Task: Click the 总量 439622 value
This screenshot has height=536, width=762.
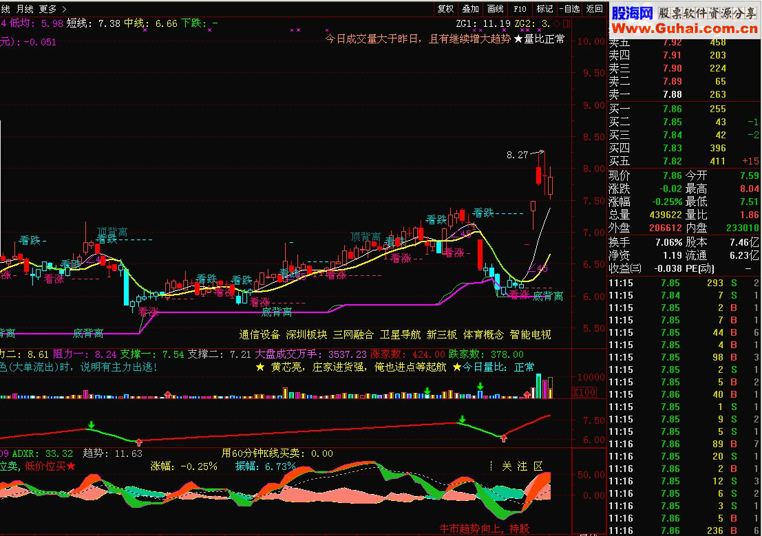Action: 666,215
